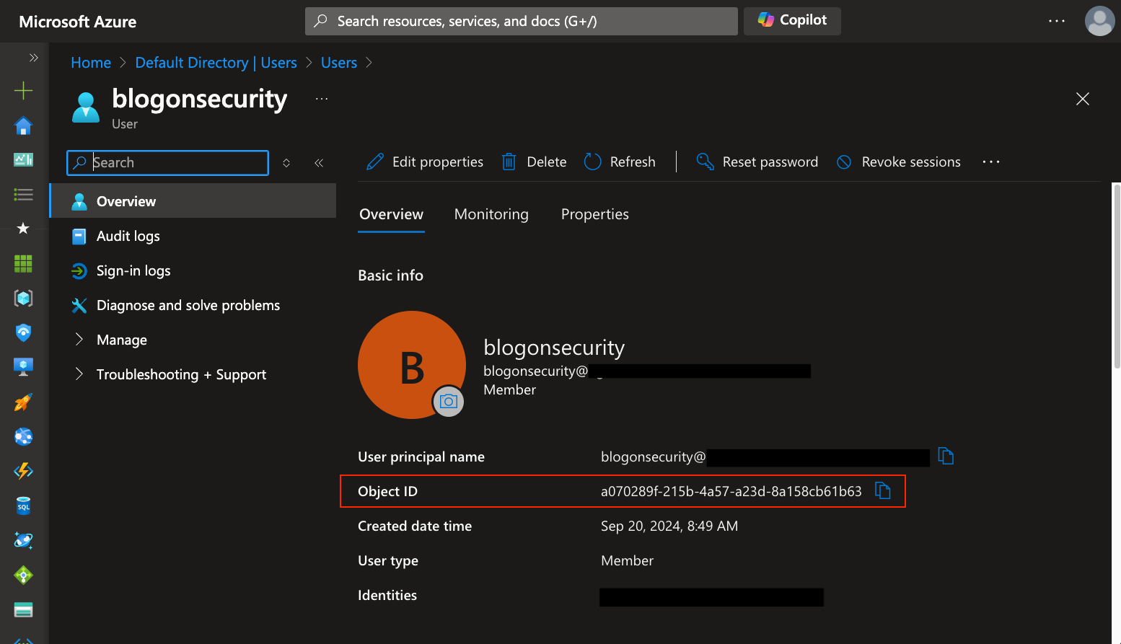Viewport: 1121px width, 644px height.
Task: Click the Microsoft Azure logo text
Action: click(78, 22)
